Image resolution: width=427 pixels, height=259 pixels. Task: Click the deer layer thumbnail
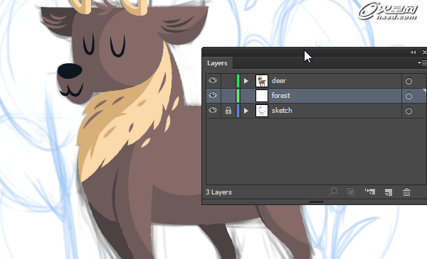262,81
